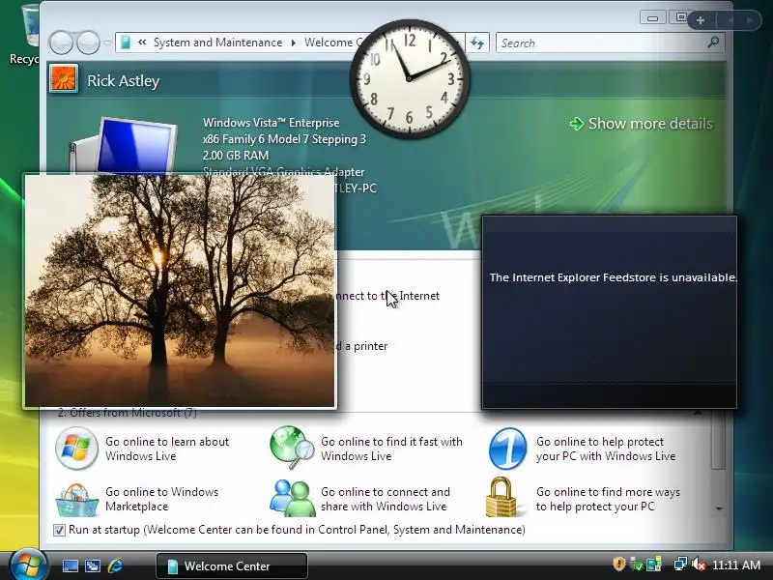Viewport: 773px width, 580px height.
Task: Click globe magnifier Windows Live search icon
Action: (x=292, y=447)
